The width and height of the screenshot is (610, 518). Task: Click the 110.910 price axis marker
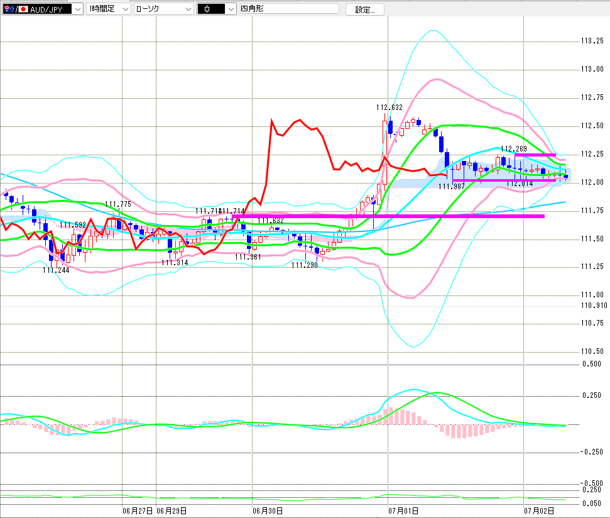tap(594, 306)
